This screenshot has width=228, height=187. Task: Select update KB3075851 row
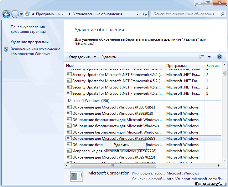pyautogui.click(x=143, y=107)
